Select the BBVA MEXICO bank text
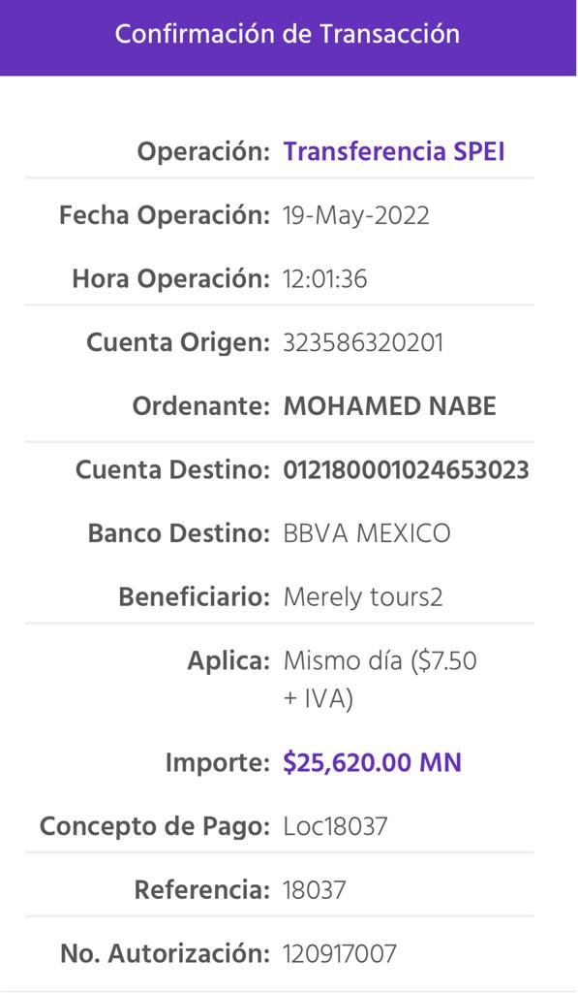This screenshot has width=578, height=993. tap(367, 533)
